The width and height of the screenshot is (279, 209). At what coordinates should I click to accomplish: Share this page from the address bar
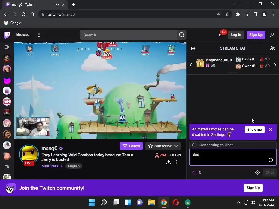(218, 14)
